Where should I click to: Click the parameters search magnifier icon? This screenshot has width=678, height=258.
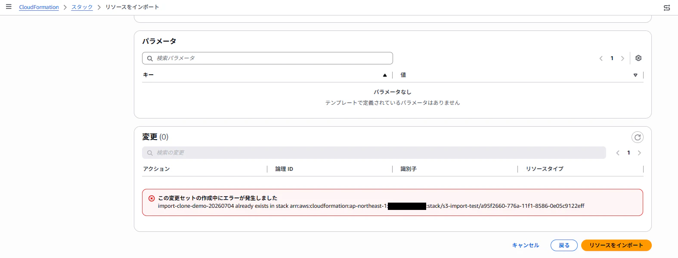150,58
